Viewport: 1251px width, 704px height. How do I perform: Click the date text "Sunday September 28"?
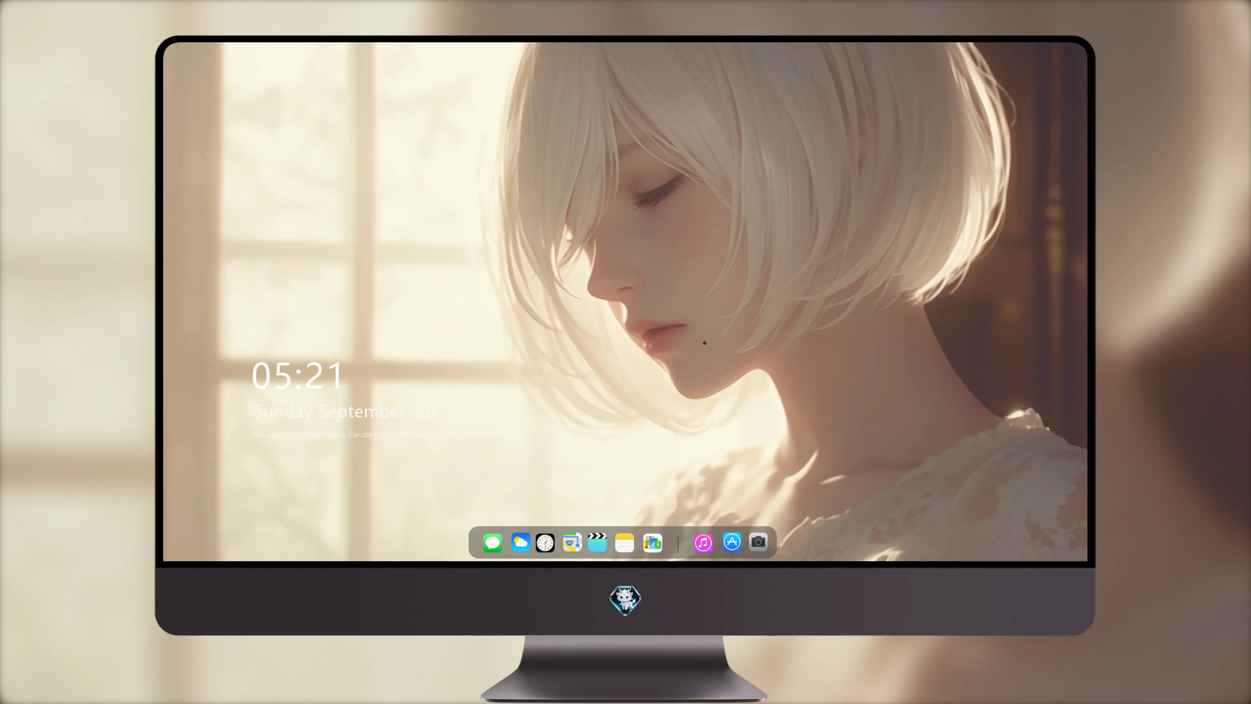pyautogui.click(x=344, y=412)
